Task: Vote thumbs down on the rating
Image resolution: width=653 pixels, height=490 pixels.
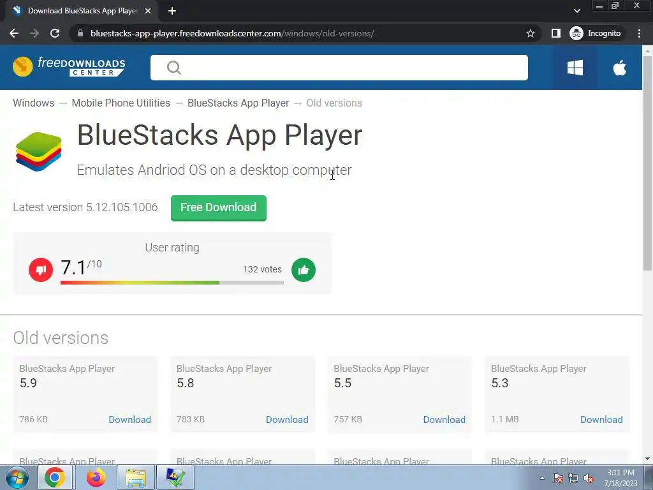Action: point(41,270)
